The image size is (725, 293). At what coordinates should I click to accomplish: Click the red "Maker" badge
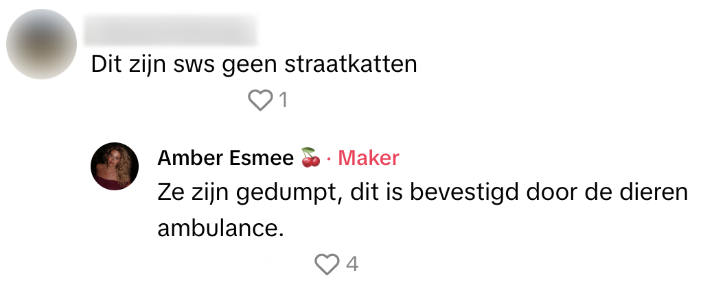click(369, 158)
